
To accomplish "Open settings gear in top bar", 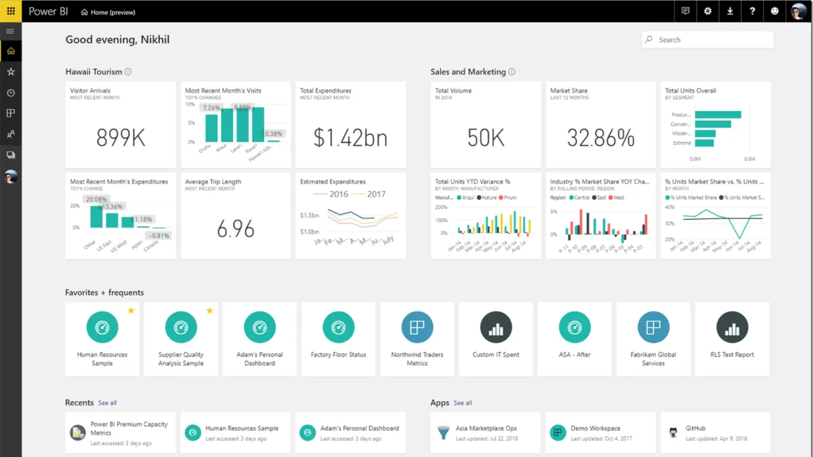I will pos(708,11).
